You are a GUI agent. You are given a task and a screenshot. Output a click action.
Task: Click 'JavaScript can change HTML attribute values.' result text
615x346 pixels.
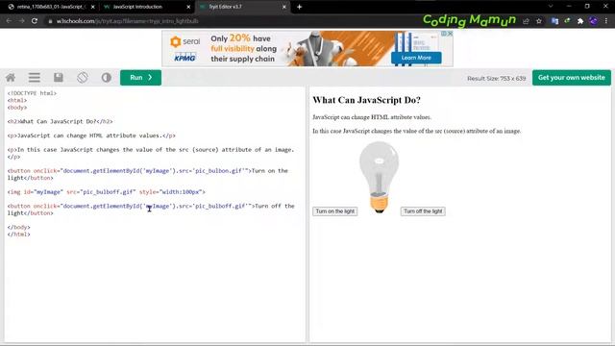372,117
